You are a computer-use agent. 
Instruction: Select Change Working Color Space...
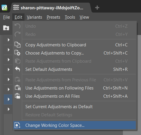tap(75, 125)
